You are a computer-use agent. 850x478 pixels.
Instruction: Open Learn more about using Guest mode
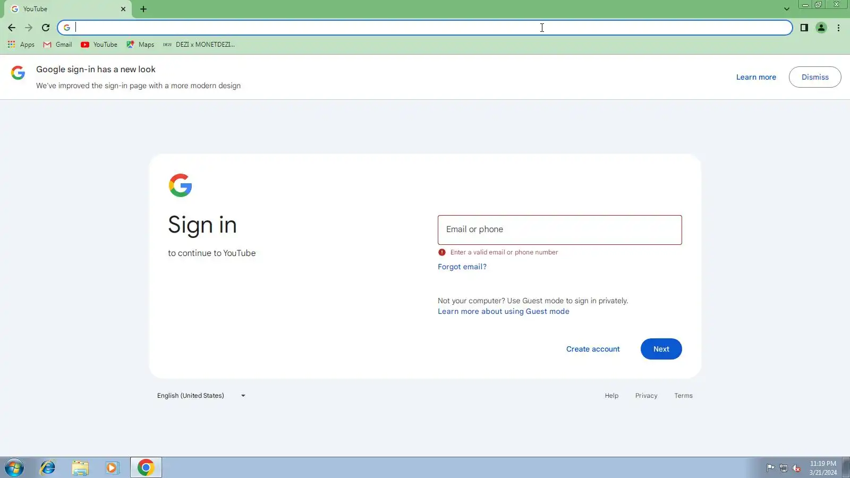click(x=504, y=311)
